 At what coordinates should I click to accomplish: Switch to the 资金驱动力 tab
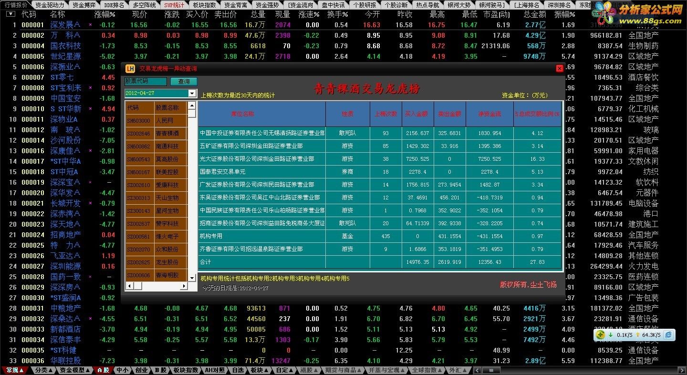click(x=50, y=5)
